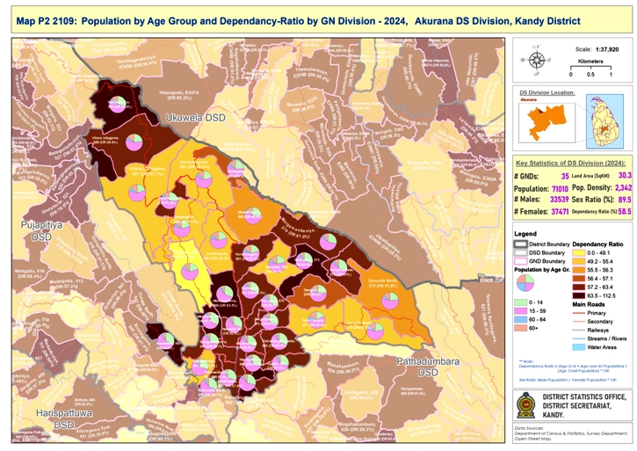Viewport: 637px width, 451px height.
Task: Click the Aluthgama, 625 label
Action: coord(361,395)
